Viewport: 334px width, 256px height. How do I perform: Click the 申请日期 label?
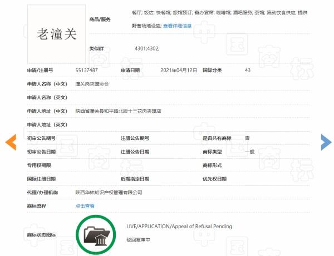130,71
